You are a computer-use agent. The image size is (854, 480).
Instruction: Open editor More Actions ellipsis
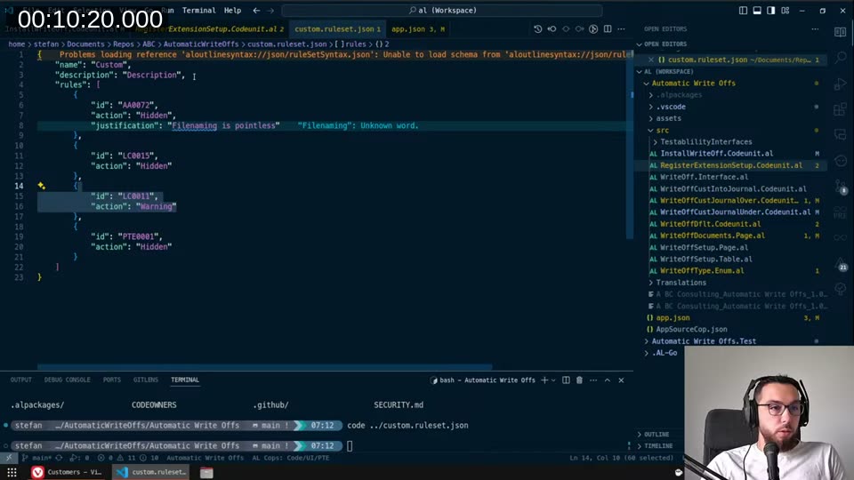click(x=622, y=28)
